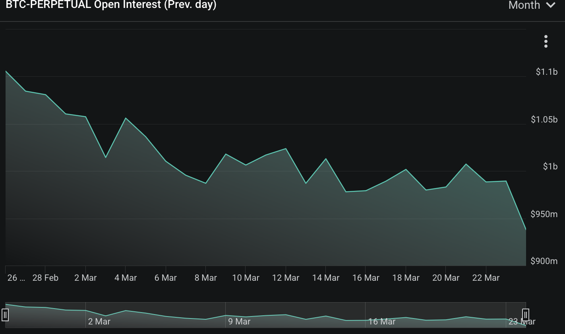Image resolution: width=565 pixels, height=334 pixels.
Task: Click the starting highest point on chart line
Action: [6, 72]
